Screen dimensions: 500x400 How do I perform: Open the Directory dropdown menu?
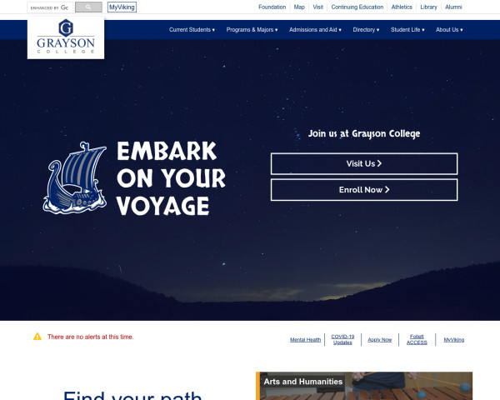click(366, 30)
